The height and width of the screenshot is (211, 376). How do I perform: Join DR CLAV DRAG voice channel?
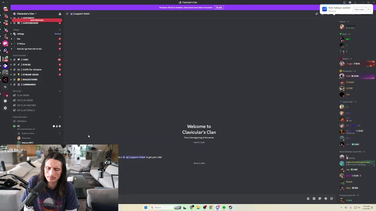(37, 100)
